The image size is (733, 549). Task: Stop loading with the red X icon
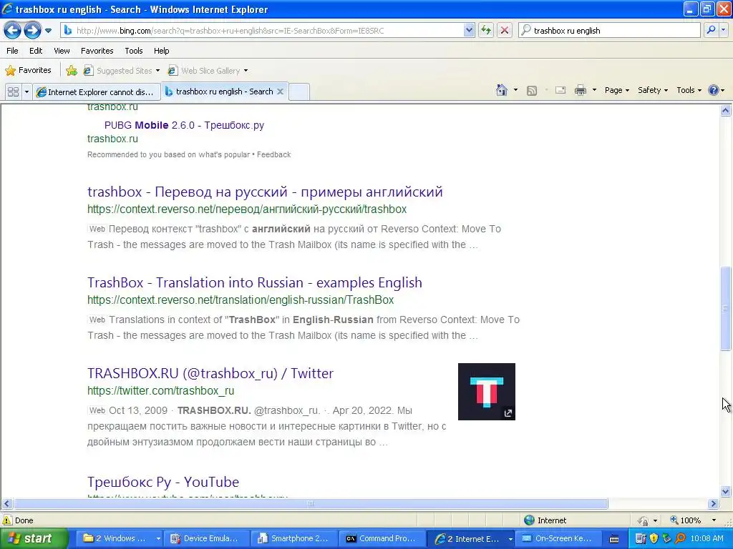[505, 31]
